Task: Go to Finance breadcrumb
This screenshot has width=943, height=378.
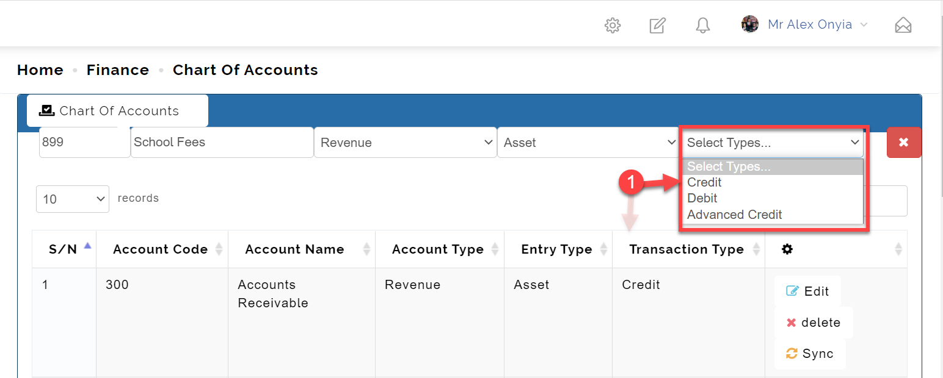Action: 118,70
